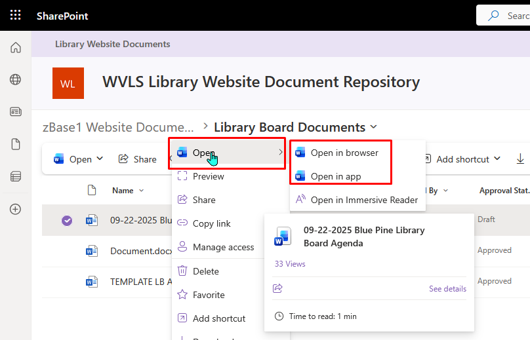Expand Add shortcut dropdown chevron
This screenshot has width=530, height=340.
coord(497,159)
